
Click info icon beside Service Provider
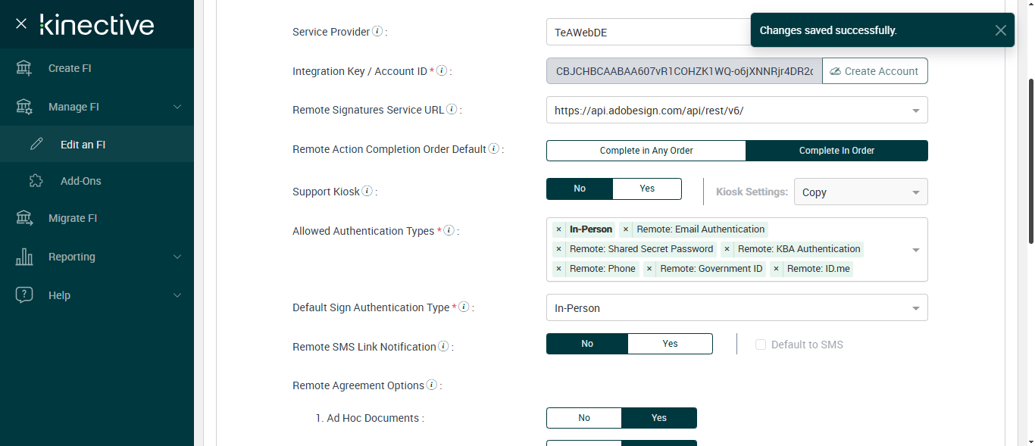(378, 32)
